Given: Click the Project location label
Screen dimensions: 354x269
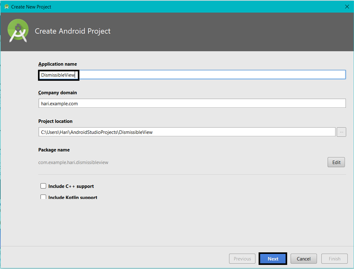Looking at the screenshot, I should [55, 121].
